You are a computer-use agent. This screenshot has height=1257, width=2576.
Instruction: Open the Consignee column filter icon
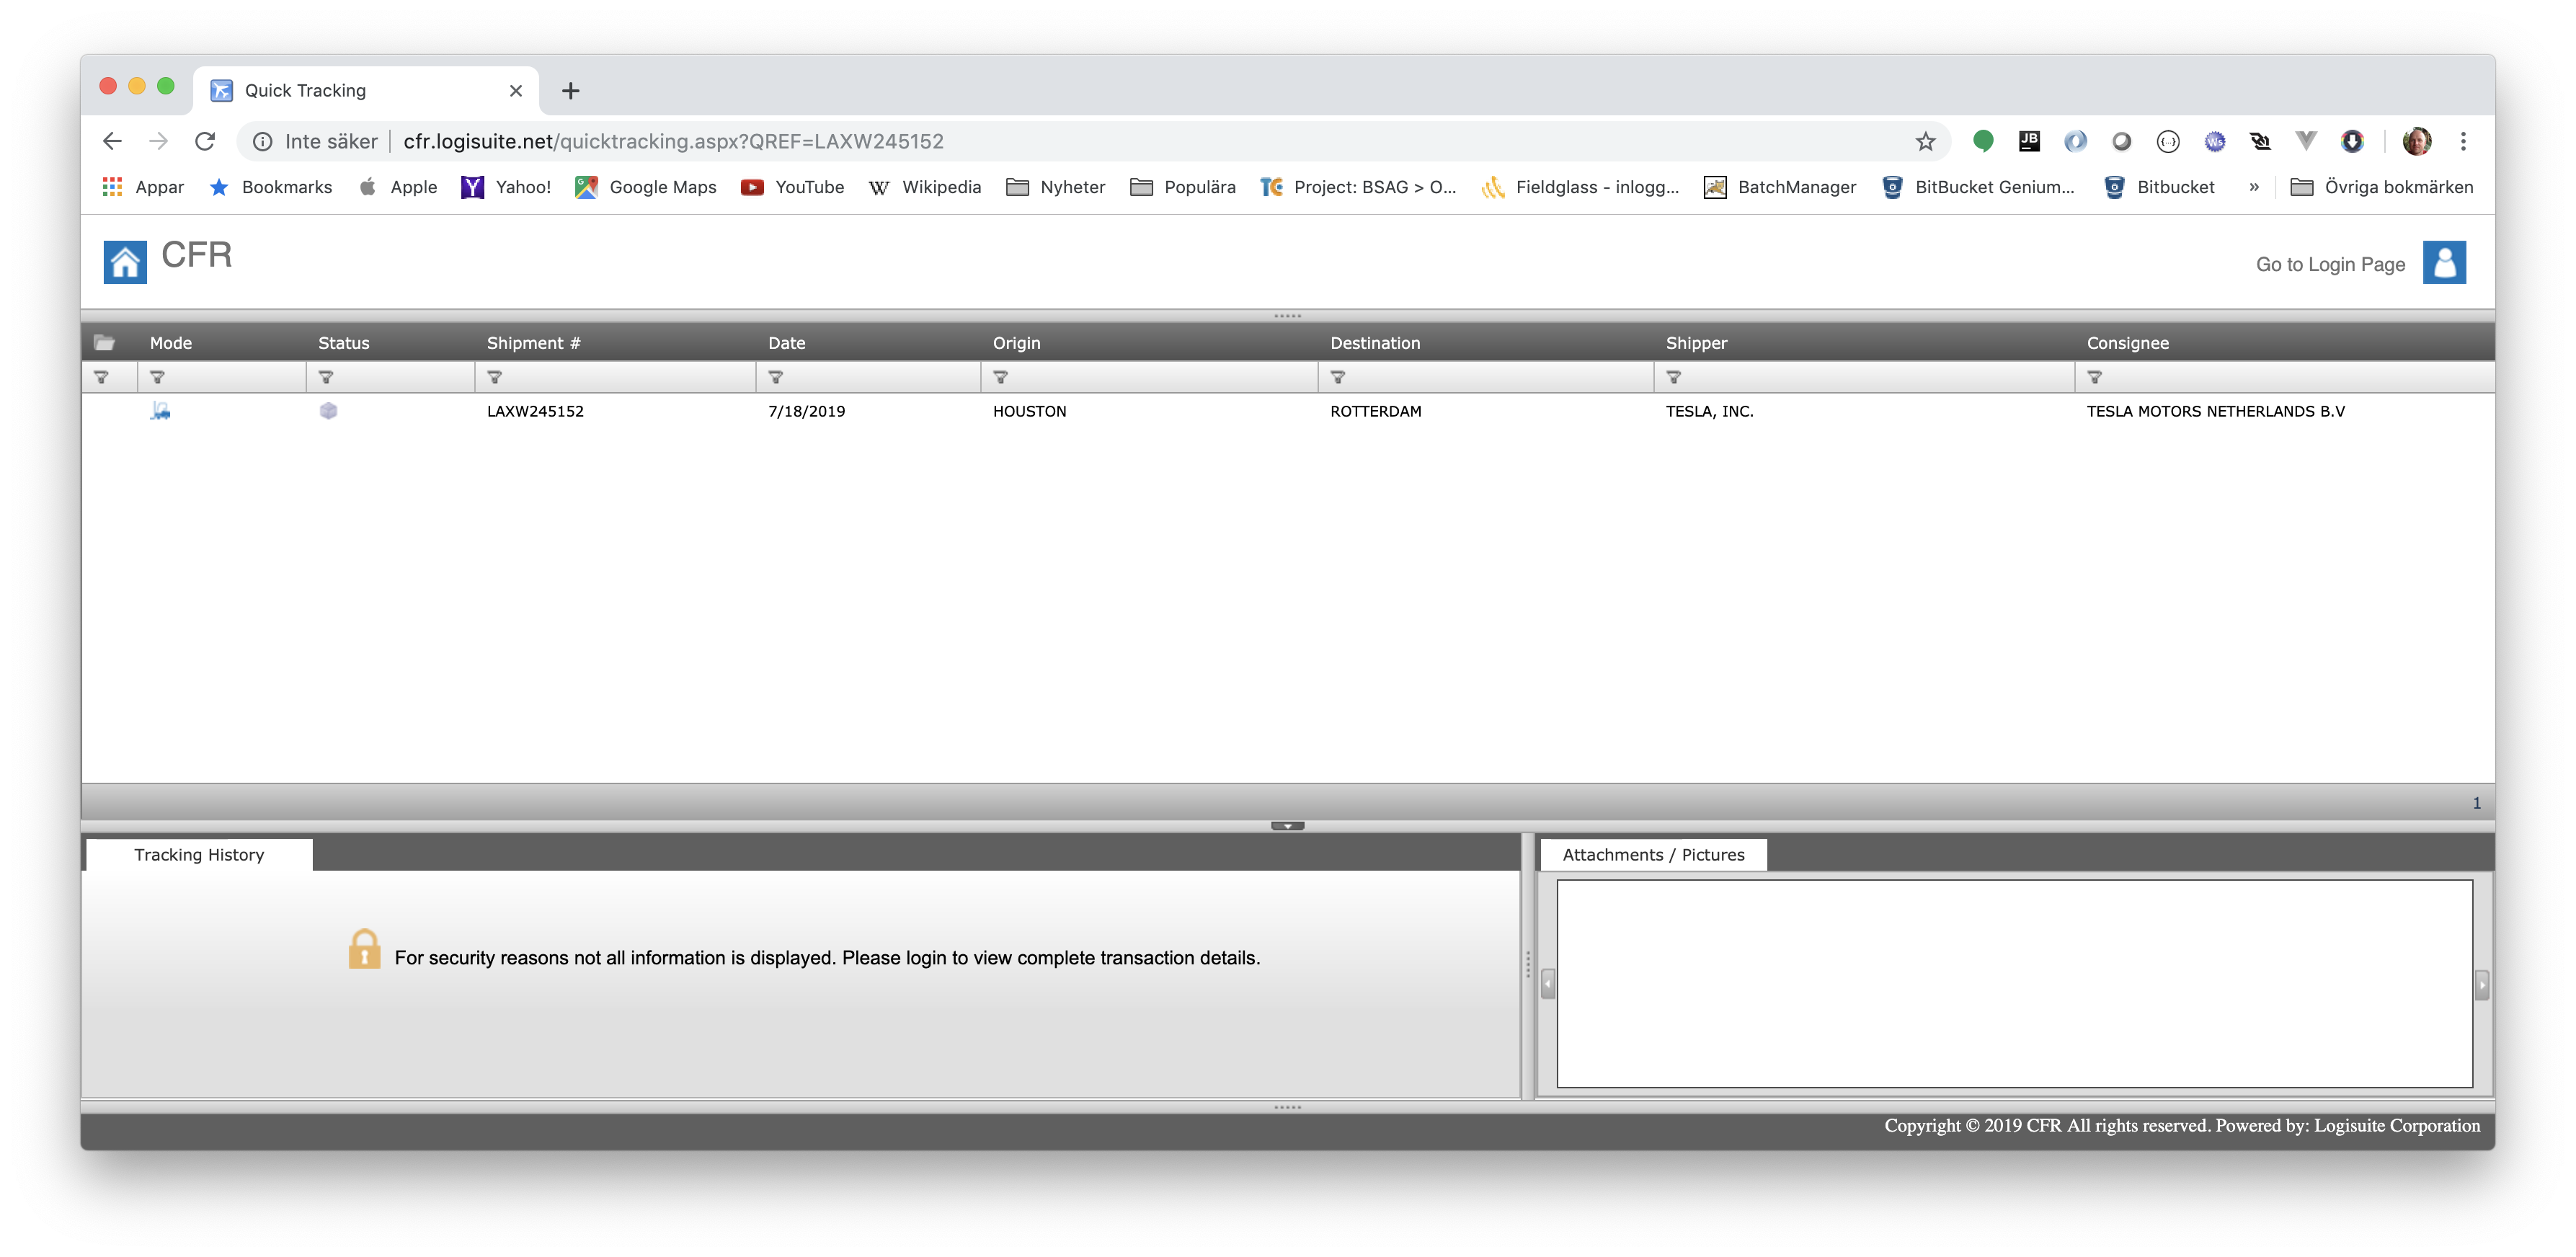[x=2094, y=377]
